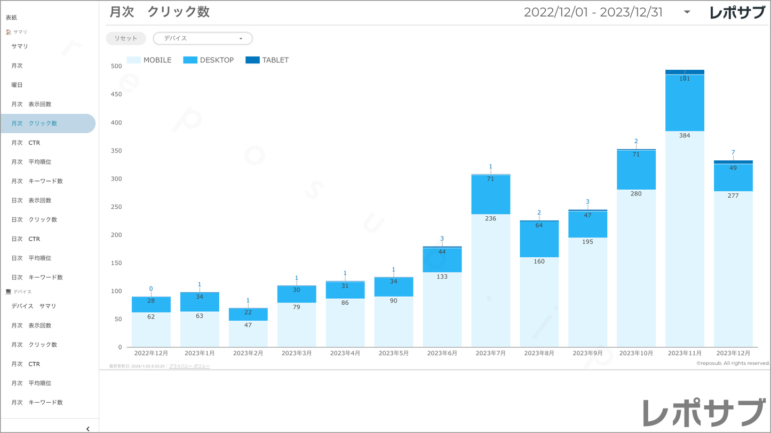Screen dimensions: 771x433
Task: Click the 2022/12/01 - 2023/12/31 date range text
Action: 593,12
